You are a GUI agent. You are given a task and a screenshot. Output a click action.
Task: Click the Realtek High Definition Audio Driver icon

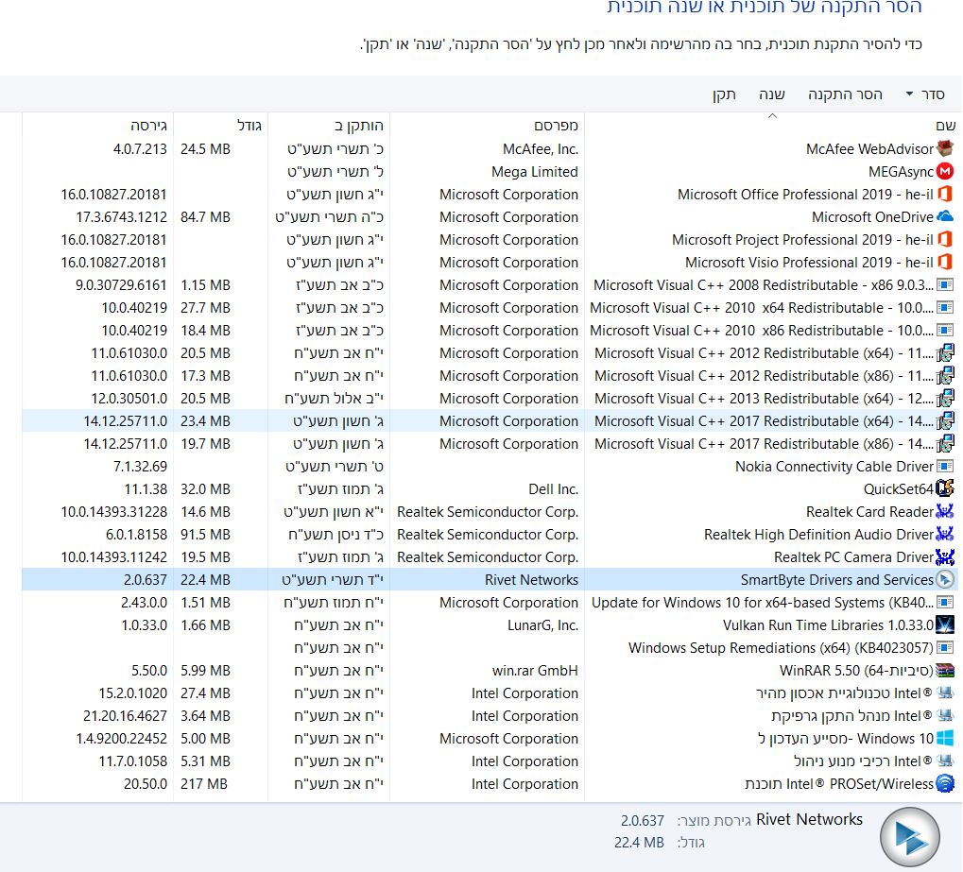[x=945, y=535]
